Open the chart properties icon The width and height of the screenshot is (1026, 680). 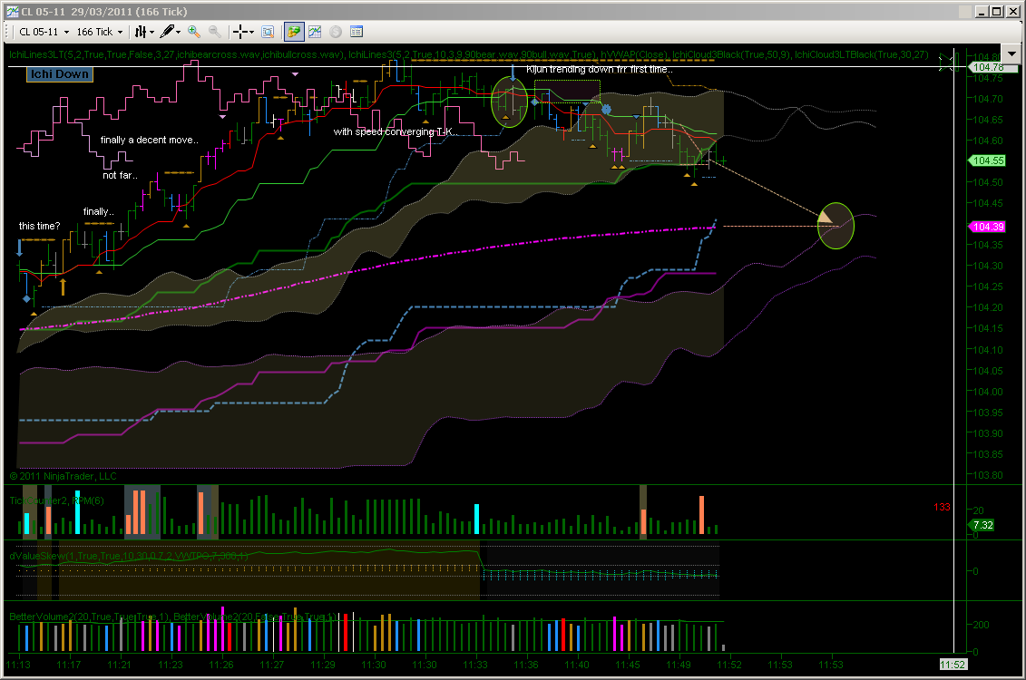coord(356,32)
